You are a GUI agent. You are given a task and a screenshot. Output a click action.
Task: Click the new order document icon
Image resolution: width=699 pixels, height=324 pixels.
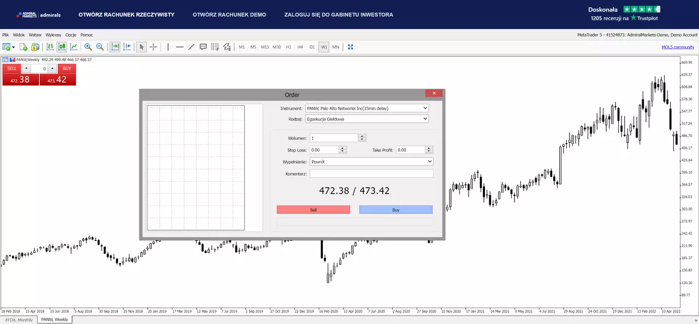[x=23, y=47]
